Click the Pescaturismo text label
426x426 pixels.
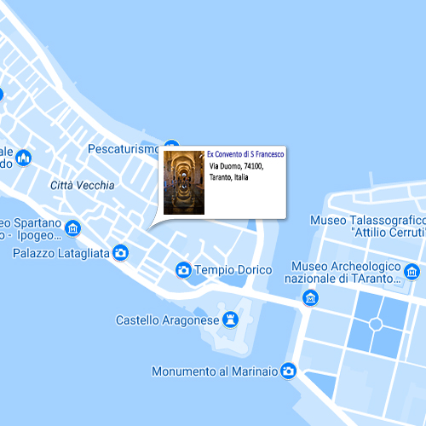coord(123,149)
